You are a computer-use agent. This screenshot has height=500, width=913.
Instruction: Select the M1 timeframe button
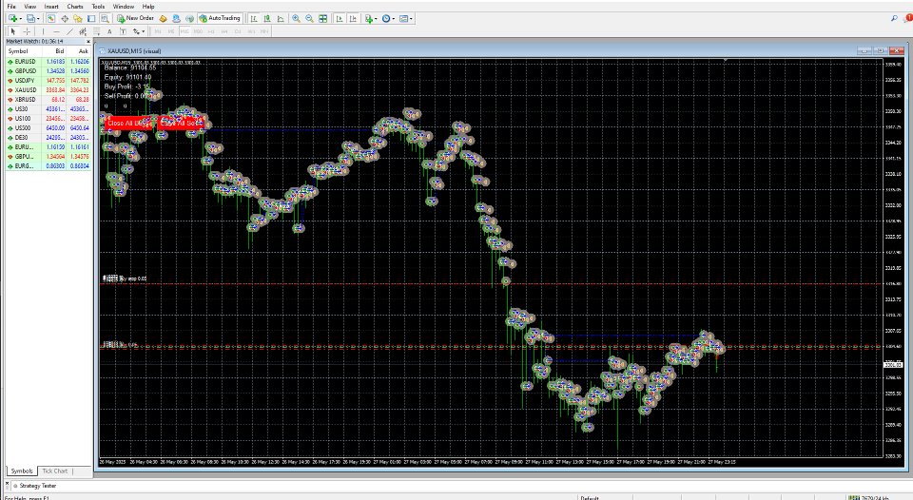click(x=158, y=31)
